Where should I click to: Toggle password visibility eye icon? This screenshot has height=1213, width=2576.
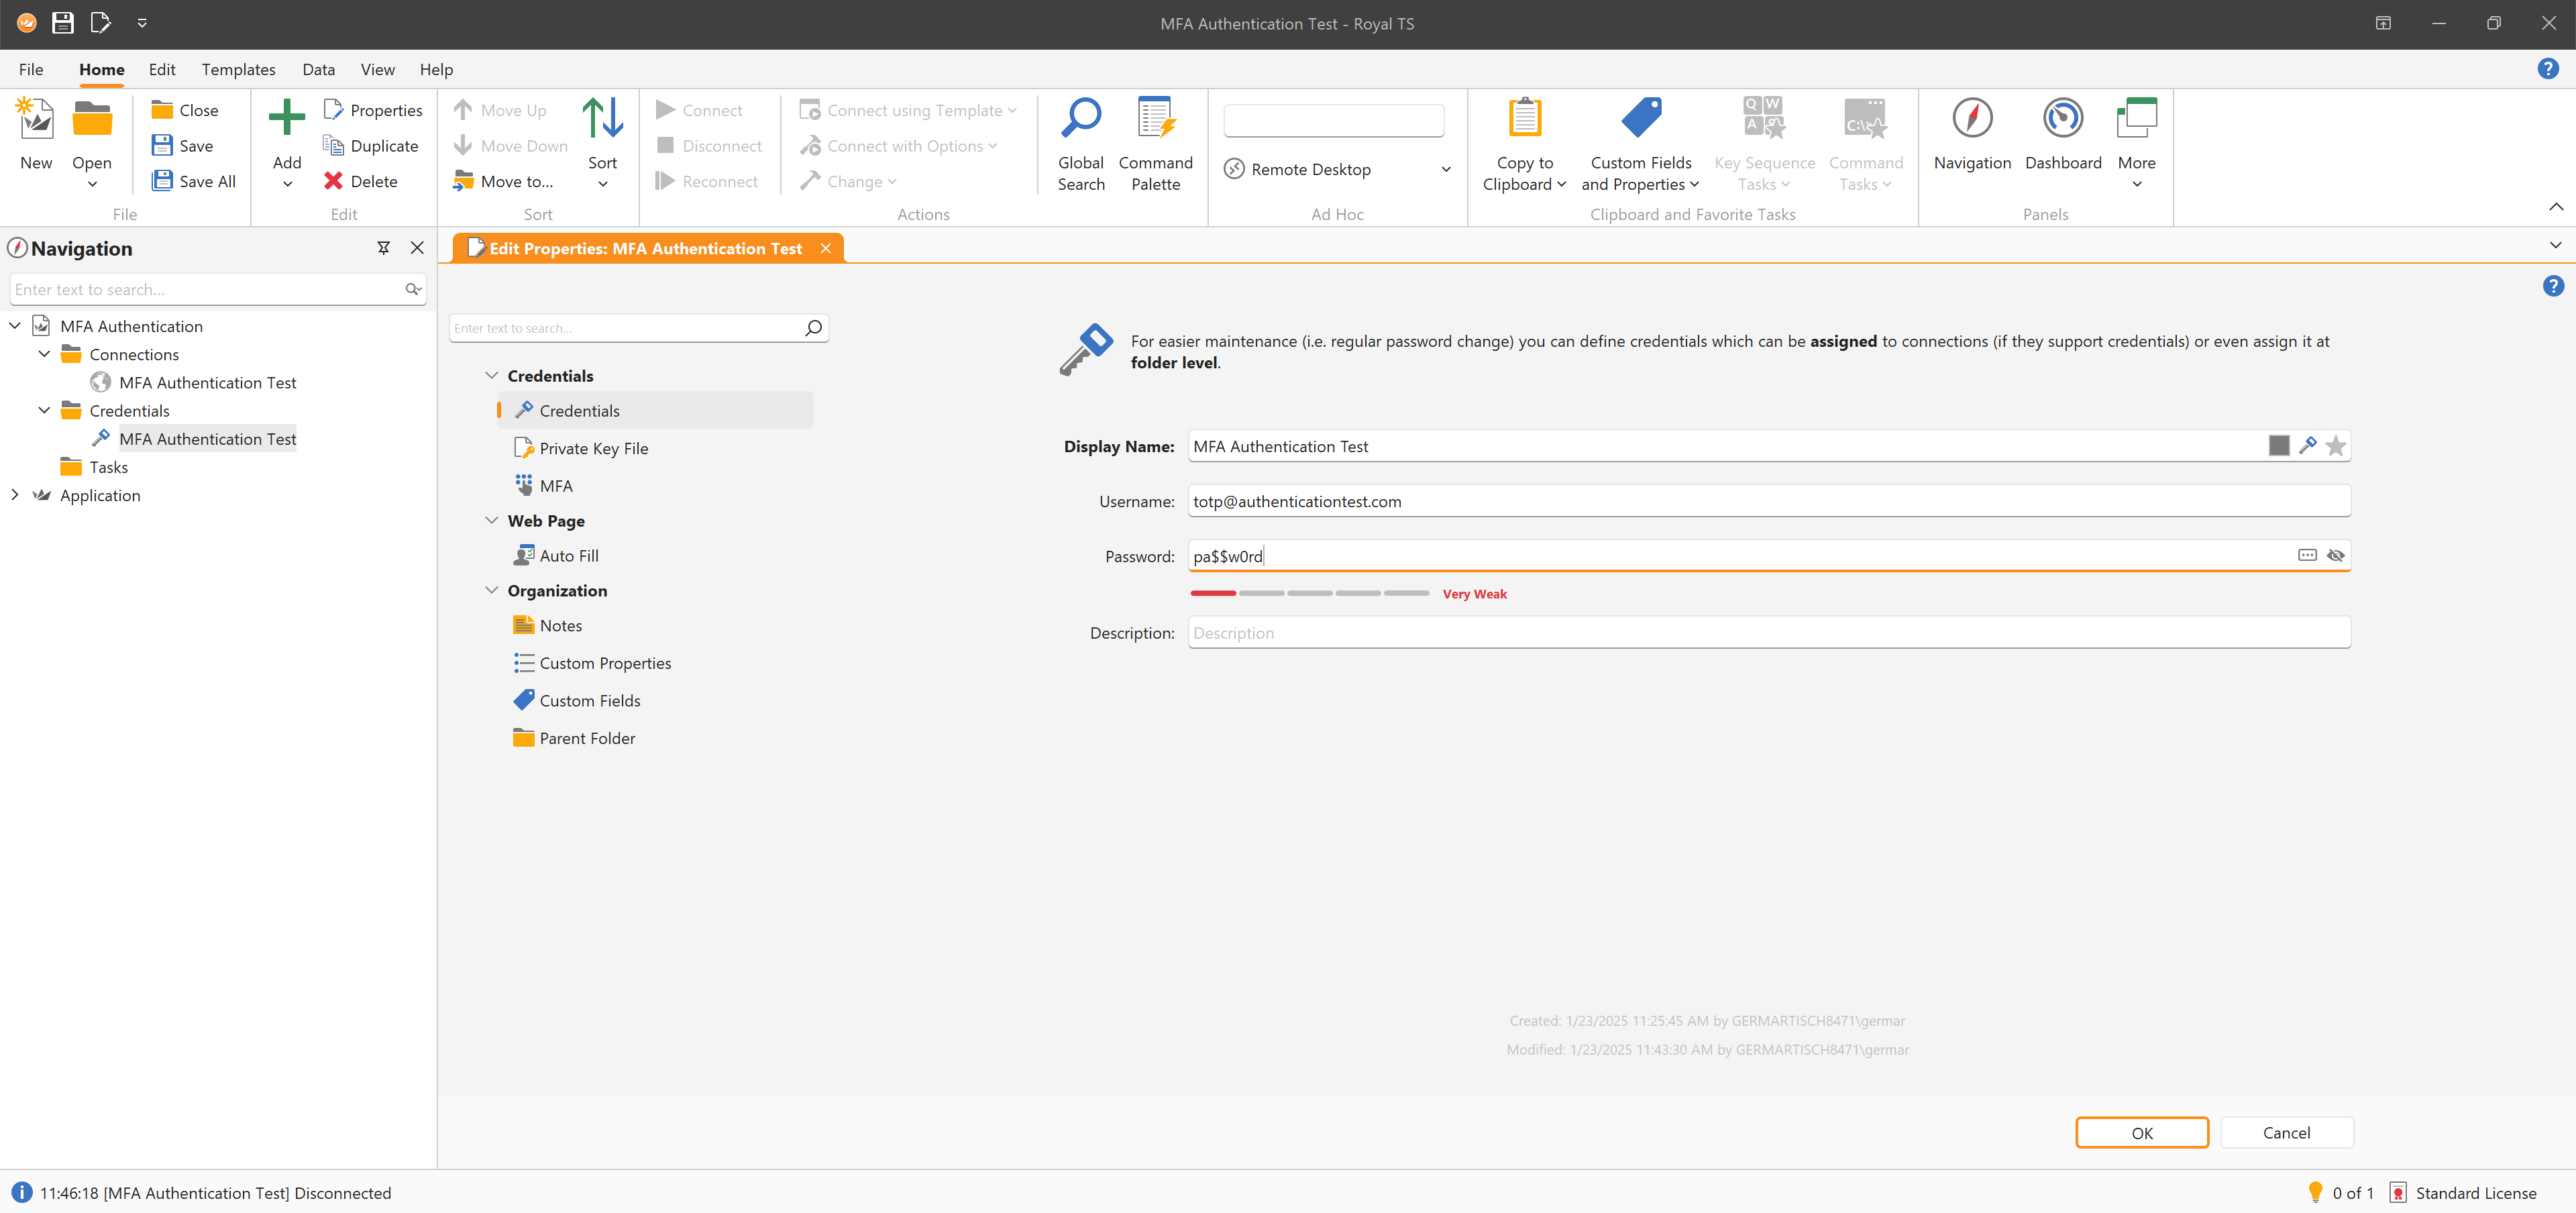(x=2335, y=555)
